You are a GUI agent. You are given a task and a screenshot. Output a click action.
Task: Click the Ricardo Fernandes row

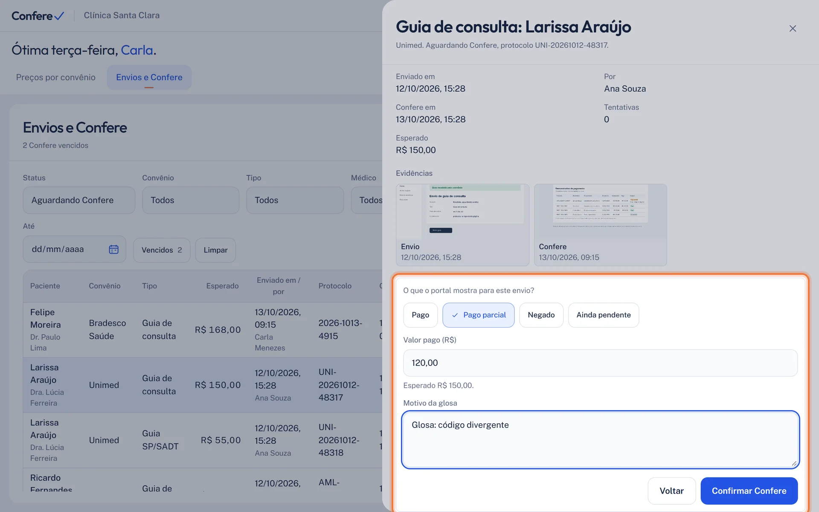click(x=203, y=480)
